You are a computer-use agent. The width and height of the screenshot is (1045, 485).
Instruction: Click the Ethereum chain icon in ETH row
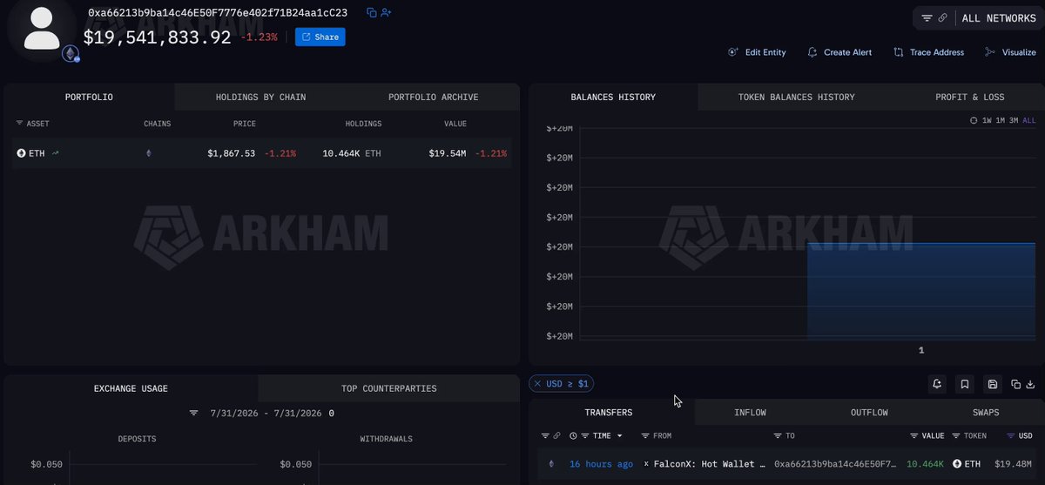(148, 153)
